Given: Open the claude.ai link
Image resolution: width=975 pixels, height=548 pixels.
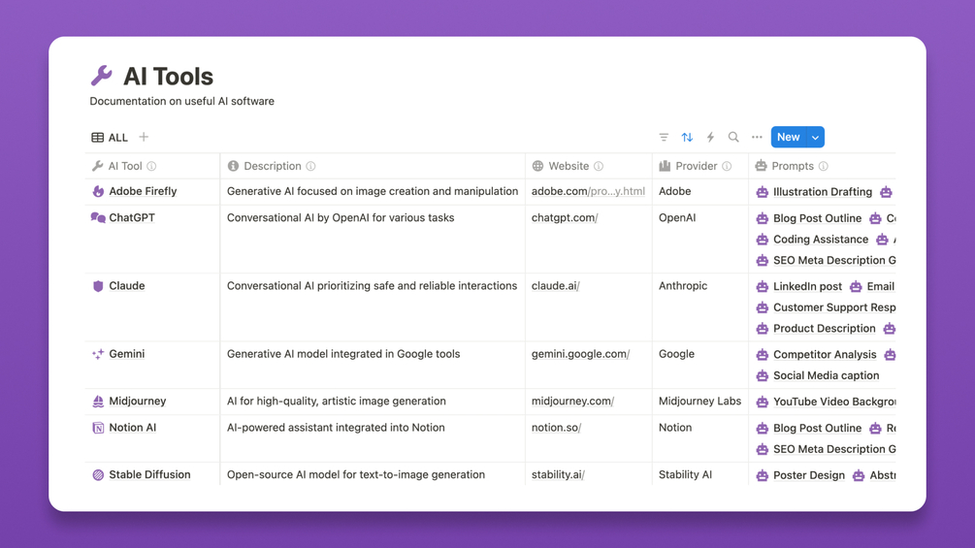Looking at the screenshot, I should pos(555,286).
